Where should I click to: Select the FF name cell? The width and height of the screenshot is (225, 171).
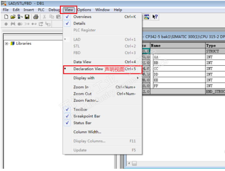pos(179,85)
